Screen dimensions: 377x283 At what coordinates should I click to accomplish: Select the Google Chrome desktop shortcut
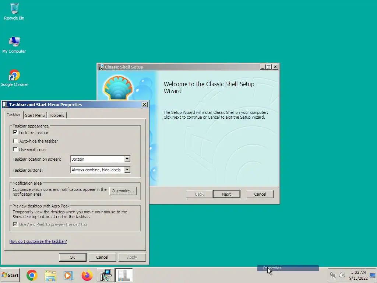[14, 78]
